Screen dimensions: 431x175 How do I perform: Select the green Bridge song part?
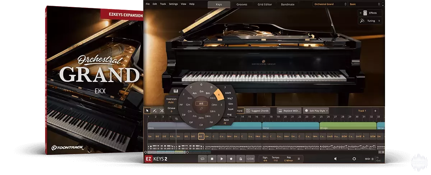click(x=348, y=127)
